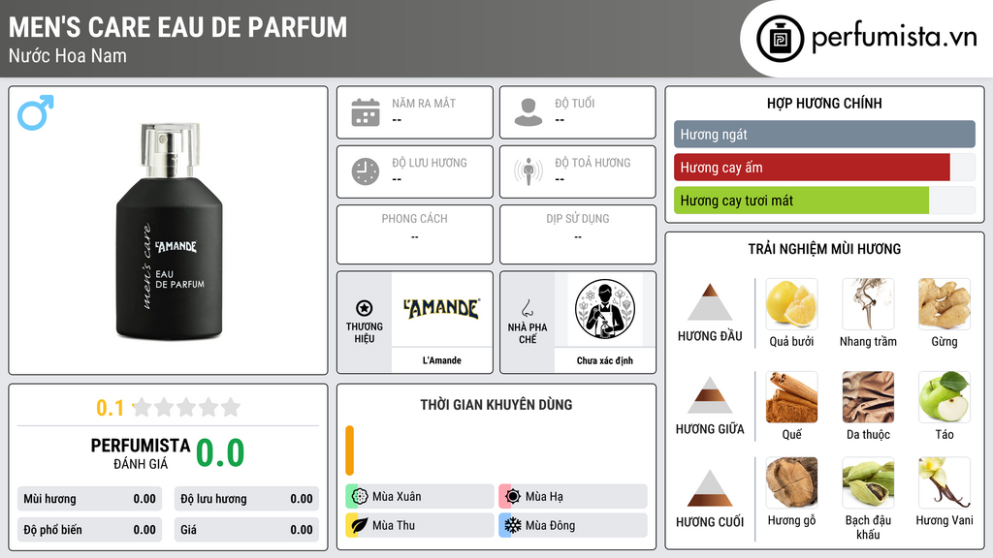Click the sillage icon for Độ toả hương
This screenshot has height=558, width=993.
pos(529,171)
